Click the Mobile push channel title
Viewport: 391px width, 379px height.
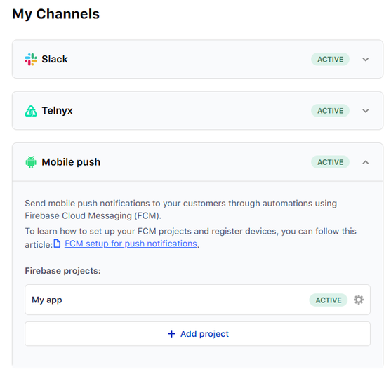[x=71, y=162]
